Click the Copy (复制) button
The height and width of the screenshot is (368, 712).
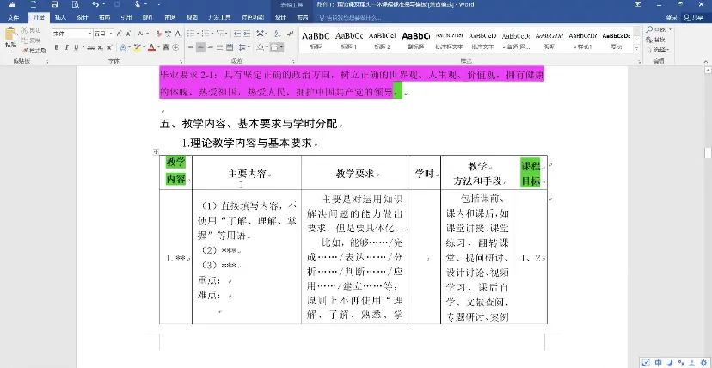tap(31, 40)
